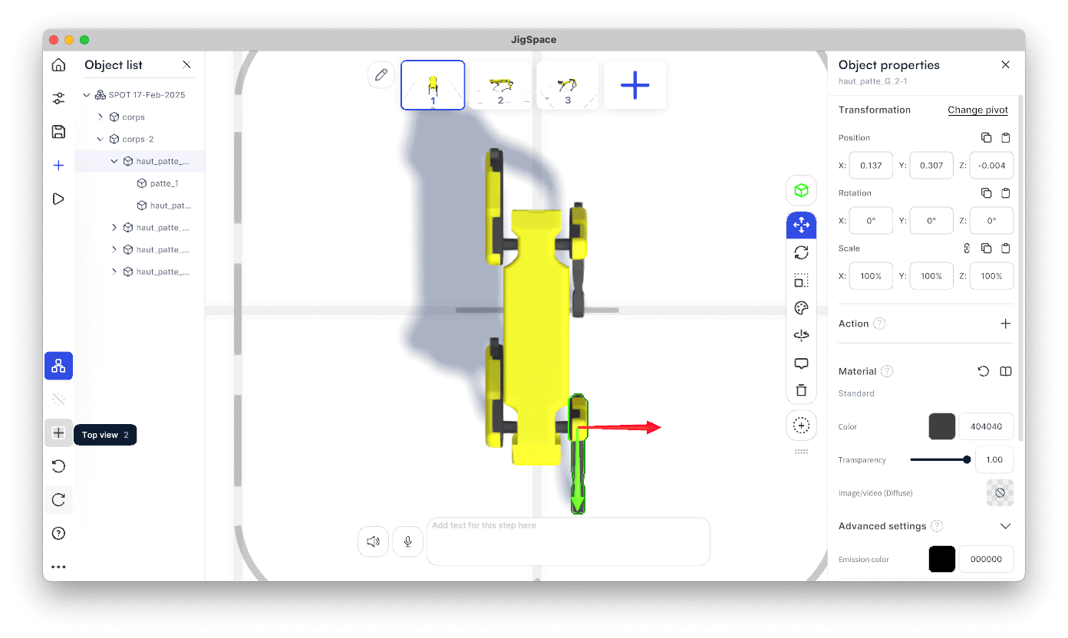Viewport: 1068px width, 638px height.
Task: Click the Position Z field
Action: click(x=991, y=166)
